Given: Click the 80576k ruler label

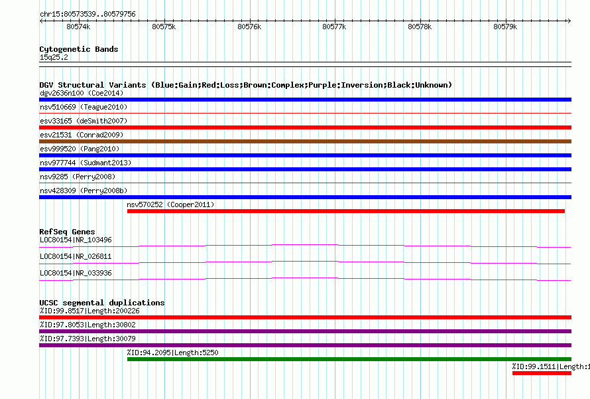Looking at the screenshot, I should (249, 27).
